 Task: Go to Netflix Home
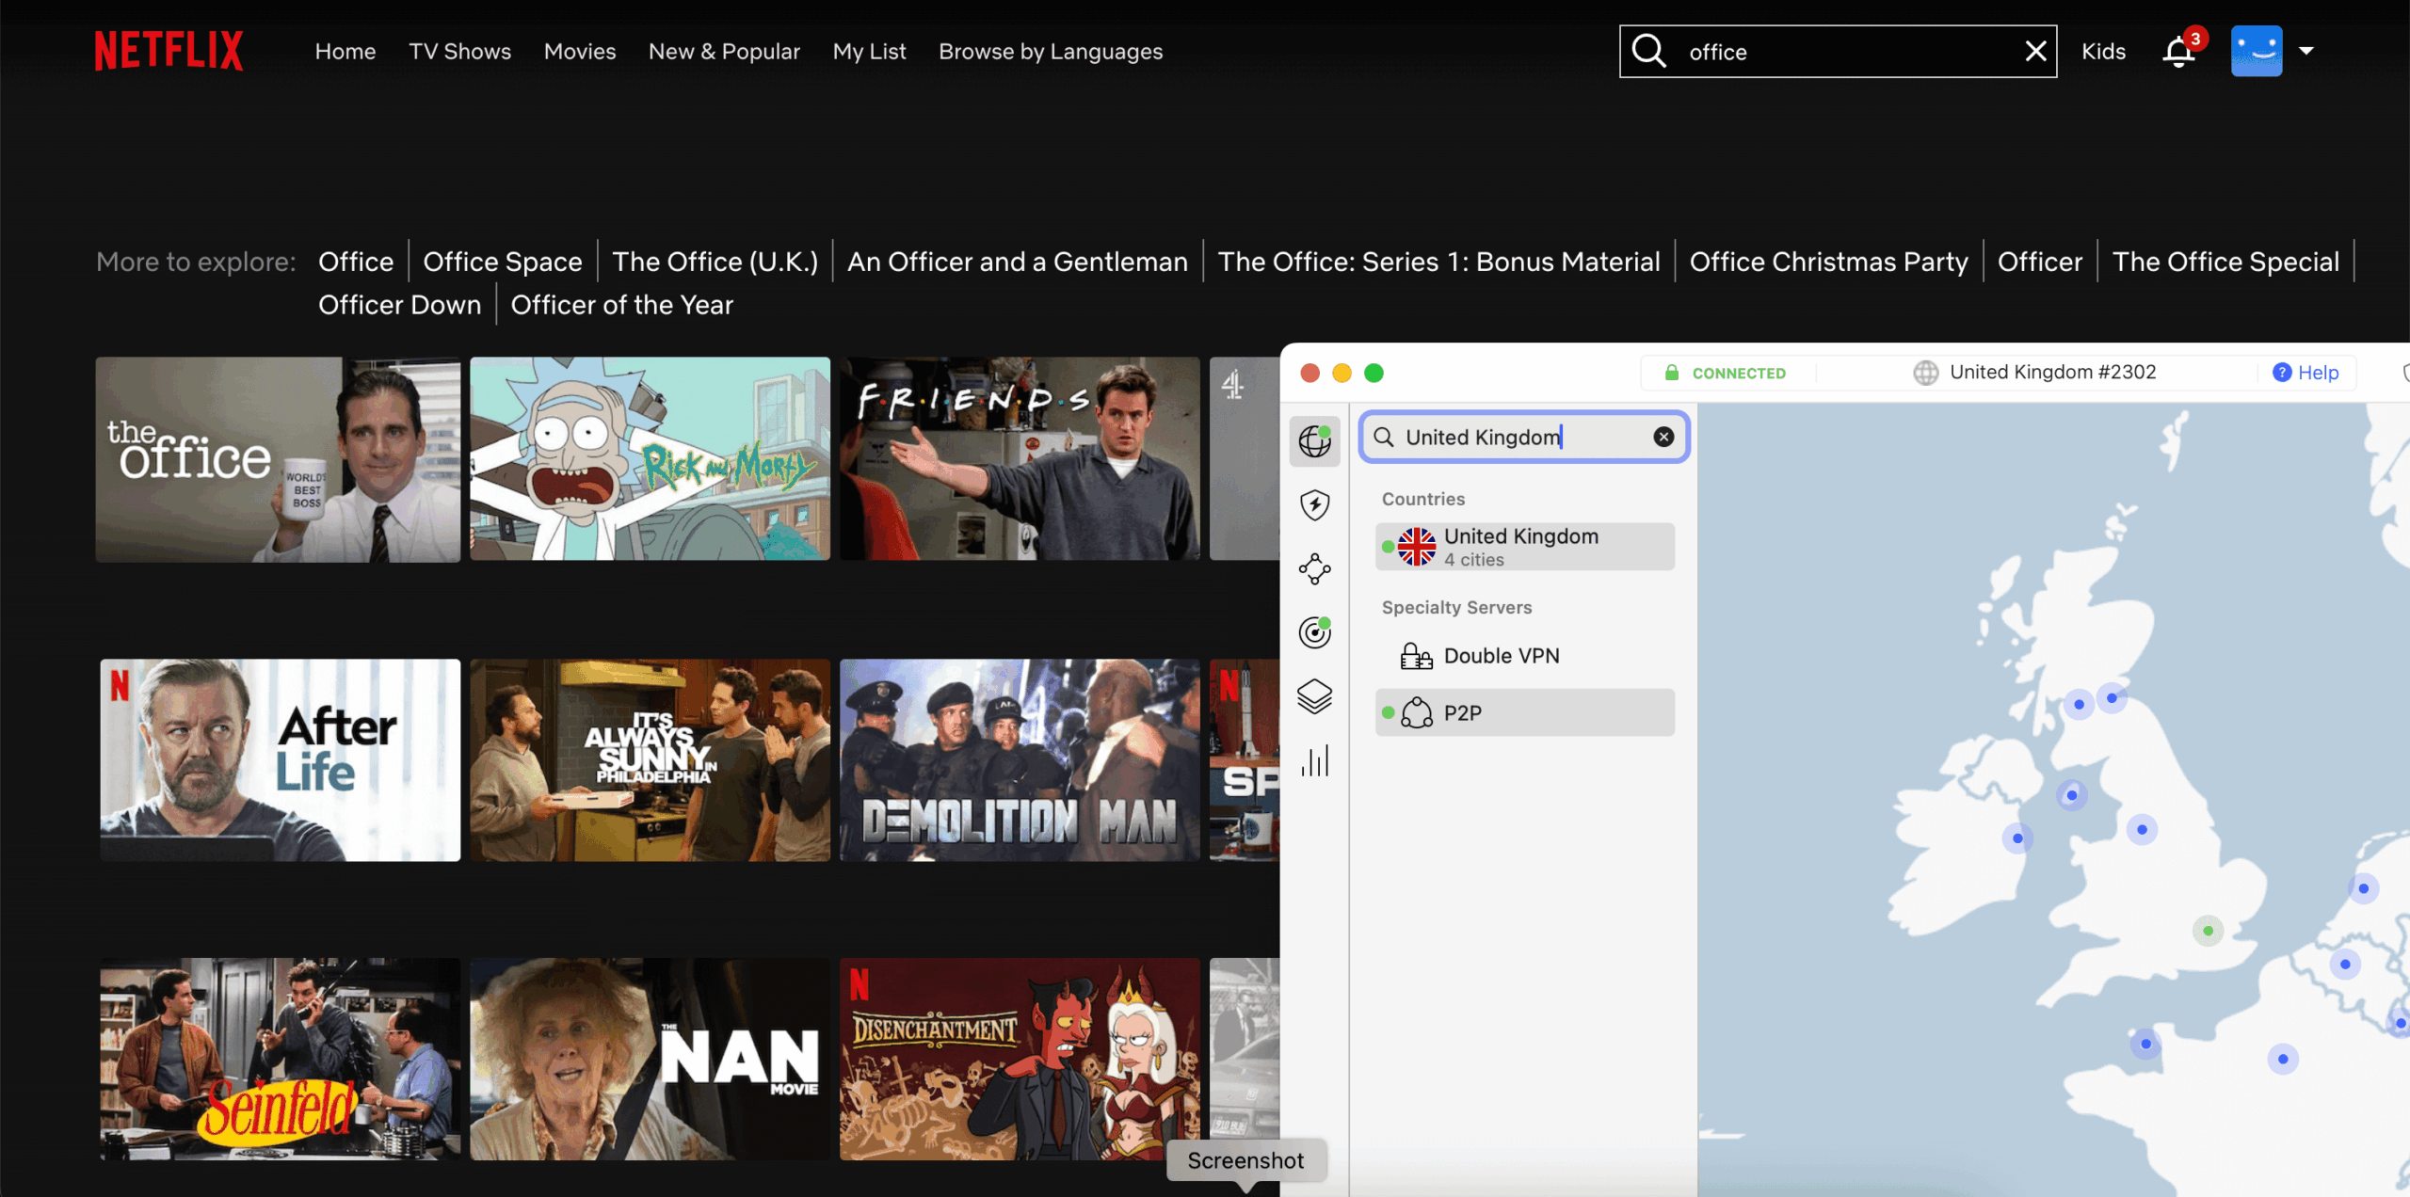(345, 51)
